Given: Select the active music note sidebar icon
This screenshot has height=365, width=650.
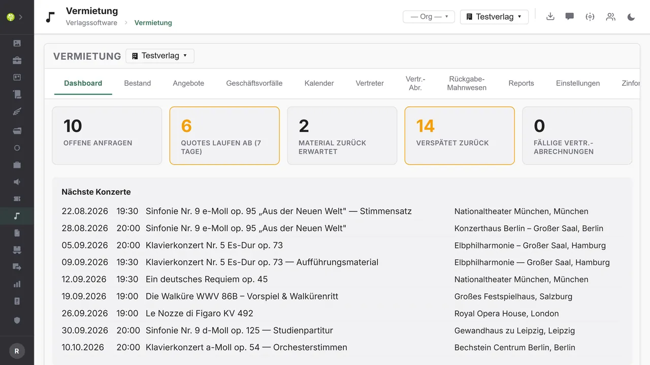Looking at the screenshot, I should (17, 216).
